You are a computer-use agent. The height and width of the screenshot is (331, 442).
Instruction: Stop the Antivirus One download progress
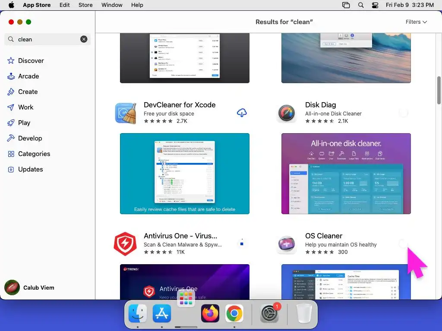(x=242, y=244)
